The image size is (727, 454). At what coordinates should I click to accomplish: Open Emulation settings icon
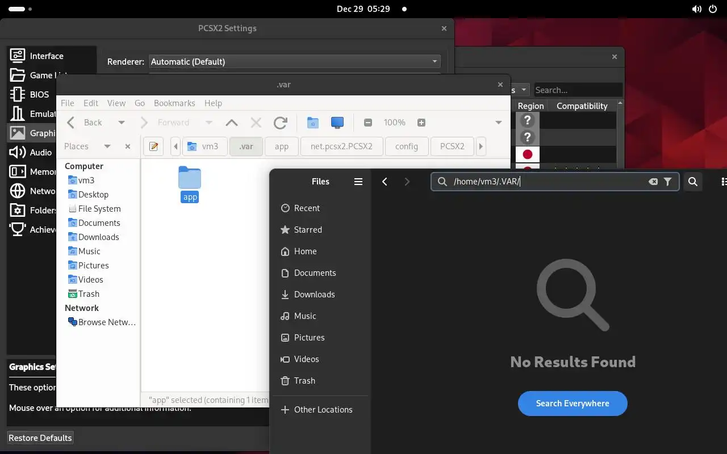coord(18,113)
